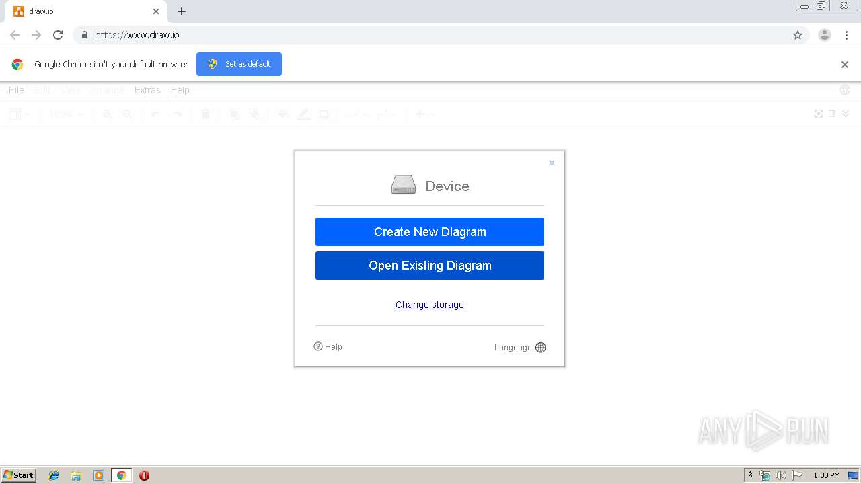Open the Chrome three-dot menu
The image size is (861, 484).
[x=847, y=35]
